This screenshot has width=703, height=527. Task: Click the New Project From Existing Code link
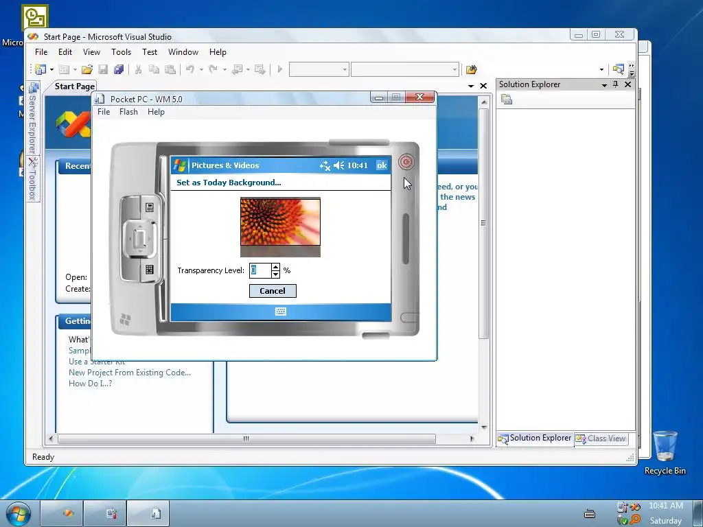[x=130, y=373]
